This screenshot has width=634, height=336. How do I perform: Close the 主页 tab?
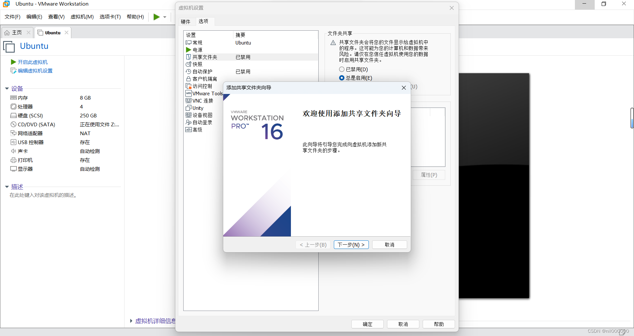(28, 32)
